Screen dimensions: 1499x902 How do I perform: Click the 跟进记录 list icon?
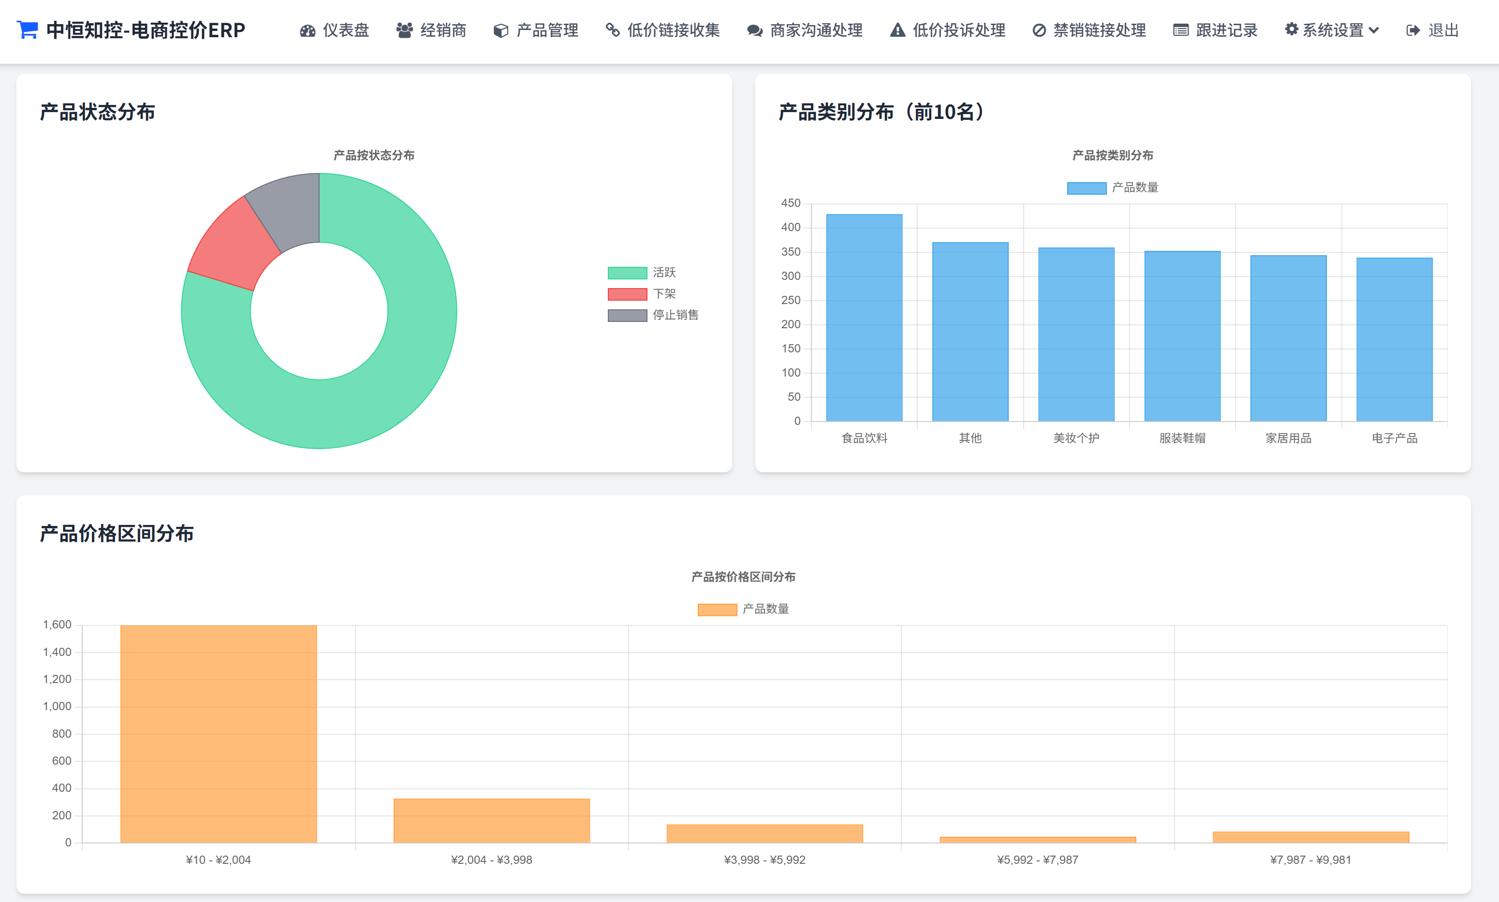[x=1180, y=30]
